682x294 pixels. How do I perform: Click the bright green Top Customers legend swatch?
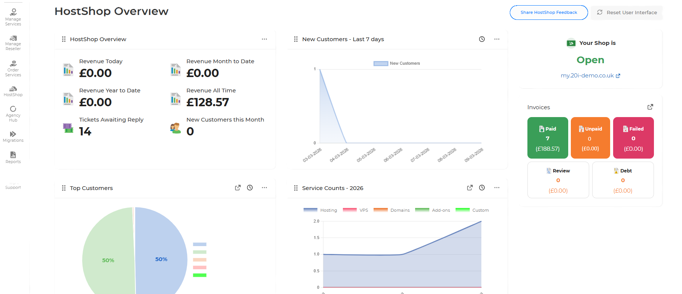(x=200, y=275)
